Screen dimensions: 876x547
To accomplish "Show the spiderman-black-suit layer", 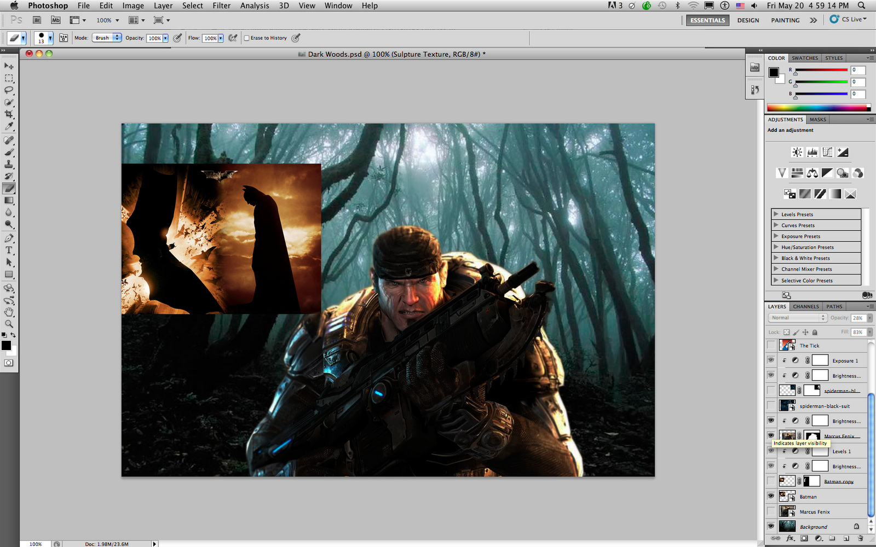I will 771,405.
